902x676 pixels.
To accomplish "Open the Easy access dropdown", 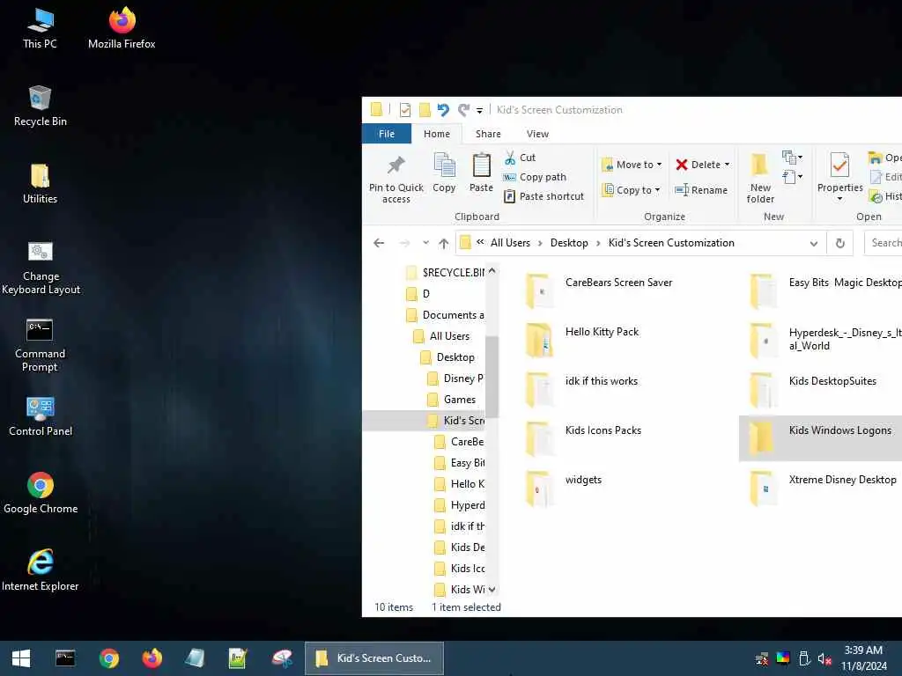I will point(792,176).
